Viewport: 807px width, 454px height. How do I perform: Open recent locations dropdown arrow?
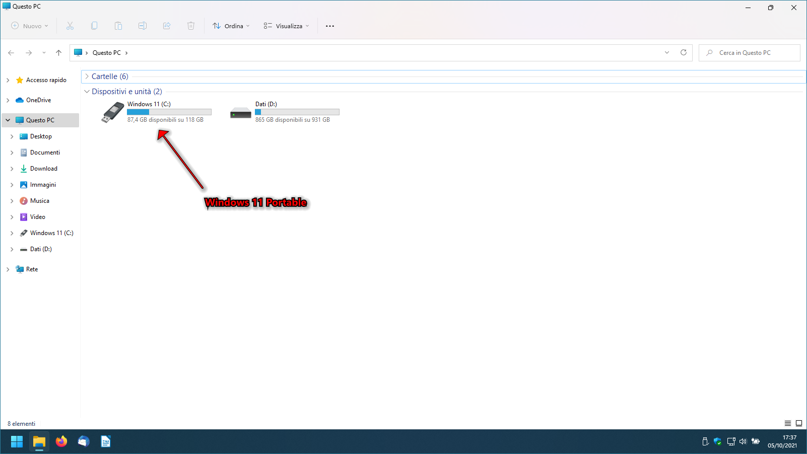pyautogui.click(x=44, y=53)
